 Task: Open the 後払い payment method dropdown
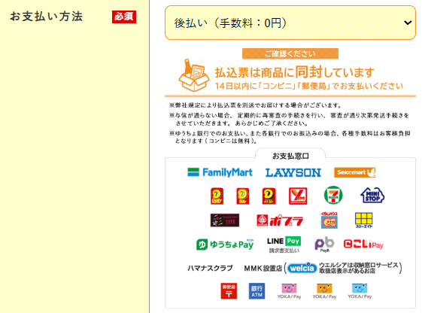point(290,23)
